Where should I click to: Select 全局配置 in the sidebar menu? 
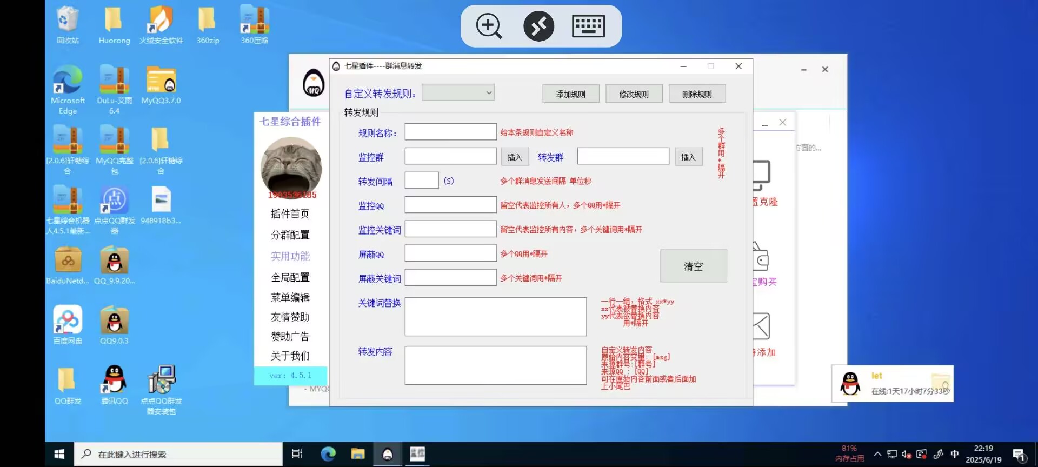coord(290,277)
